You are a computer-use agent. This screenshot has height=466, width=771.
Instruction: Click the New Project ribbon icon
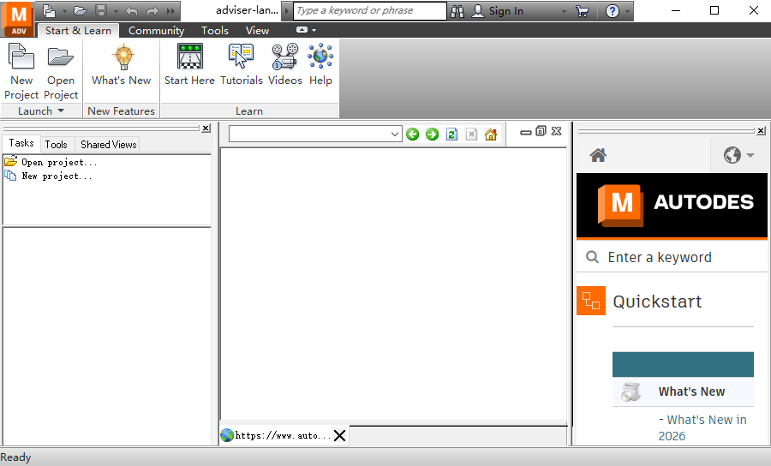[21, 71]
